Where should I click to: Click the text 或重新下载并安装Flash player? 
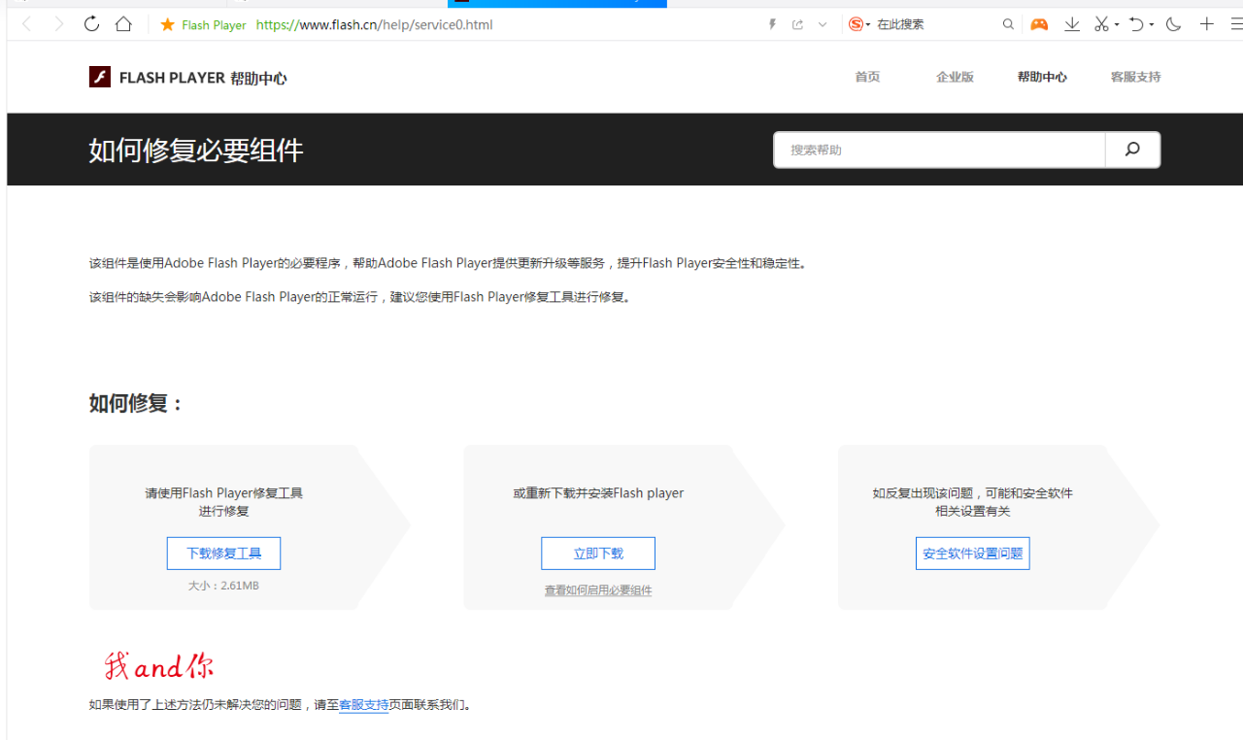598,493
